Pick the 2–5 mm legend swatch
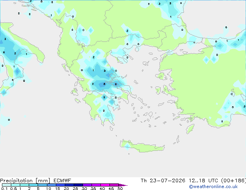This screenshot has width=246, height=190. tap(33, 185)
